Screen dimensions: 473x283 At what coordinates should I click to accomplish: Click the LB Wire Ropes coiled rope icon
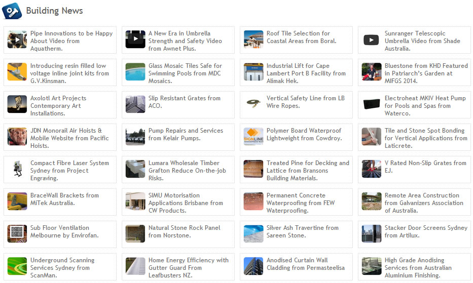[253, 104]
